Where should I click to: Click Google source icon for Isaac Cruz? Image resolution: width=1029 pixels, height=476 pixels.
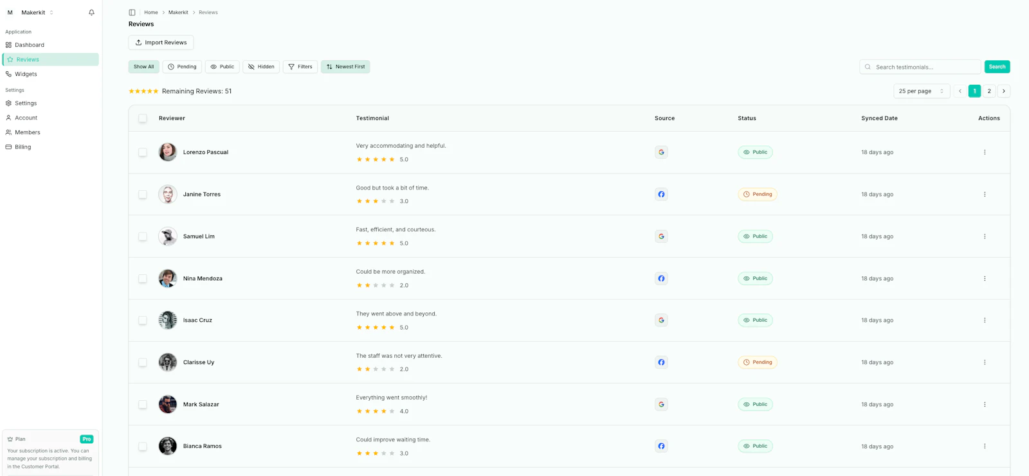661,320
